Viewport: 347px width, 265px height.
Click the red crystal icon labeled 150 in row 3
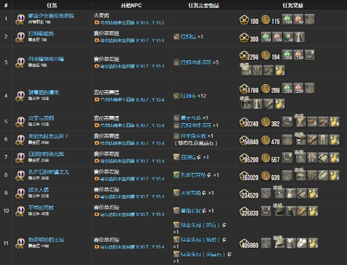tap(298, 55)
